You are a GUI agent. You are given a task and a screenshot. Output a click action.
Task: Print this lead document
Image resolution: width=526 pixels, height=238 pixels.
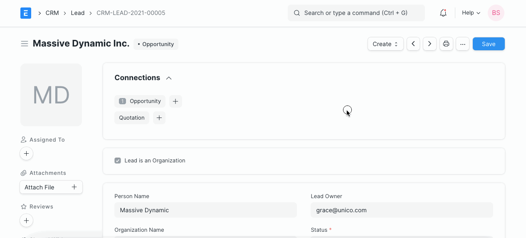[x=446, y=44]
